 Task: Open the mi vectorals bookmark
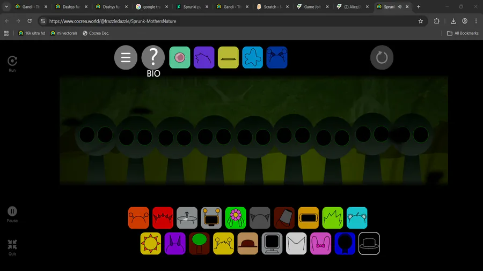[64, 33]
